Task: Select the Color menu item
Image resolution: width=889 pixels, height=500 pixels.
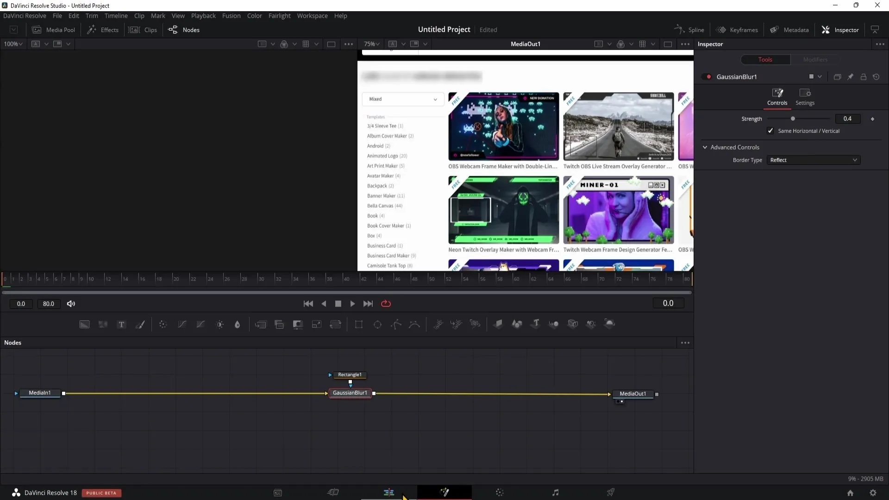Action: coord(255,15)
